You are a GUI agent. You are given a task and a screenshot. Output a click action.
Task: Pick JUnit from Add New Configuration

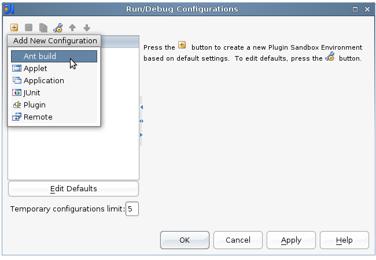[32, 92]
